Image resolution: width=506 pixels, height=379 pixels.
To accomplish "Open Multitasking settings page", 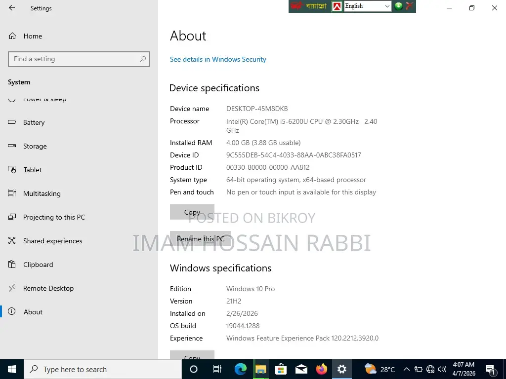I will [42, 193].
